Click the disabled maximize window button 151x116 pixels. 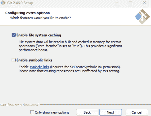(x=130, y=3)
